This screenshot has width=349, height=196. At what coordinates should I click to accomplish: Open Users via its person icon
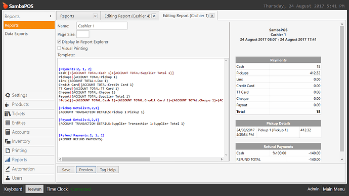click(x=8, y=178)
